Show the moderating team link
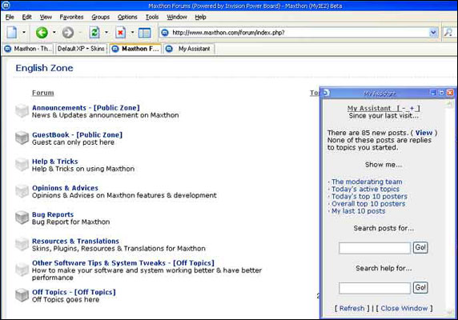Image resolution: width=458 pixels, height=320 pixels. pos(367,182)
